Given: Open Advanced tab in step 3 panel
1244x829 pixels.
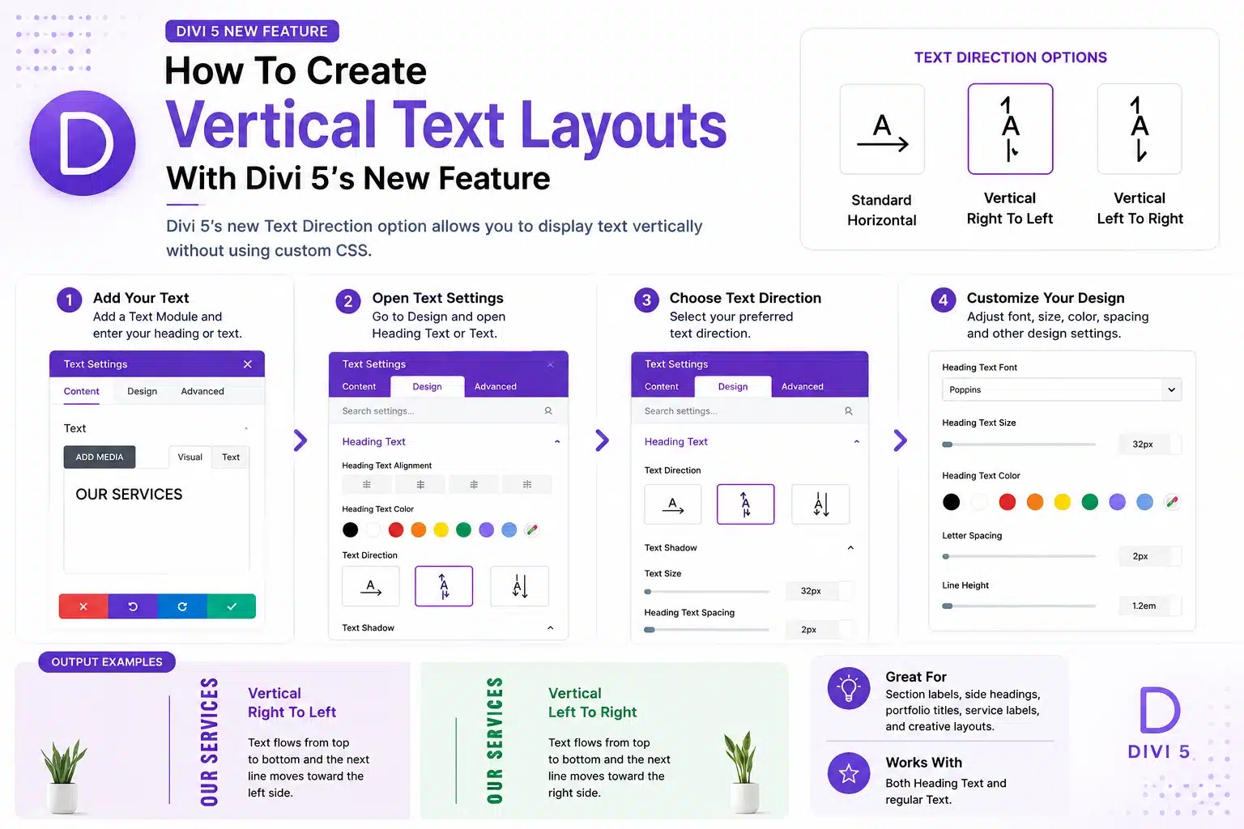Looking at the screenshot, I should tap(803, 386).
